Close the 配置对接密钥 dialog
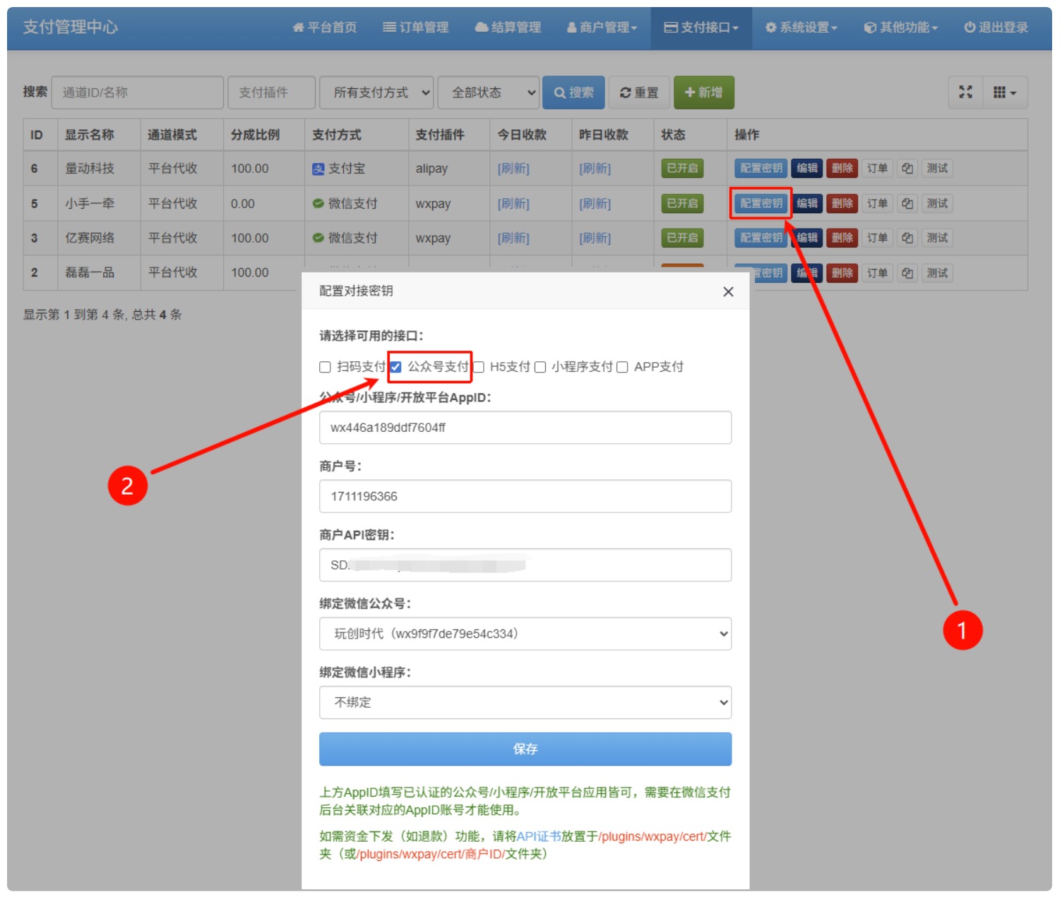The width and height of the screenshot is (1062, 899). pos(728,292)
